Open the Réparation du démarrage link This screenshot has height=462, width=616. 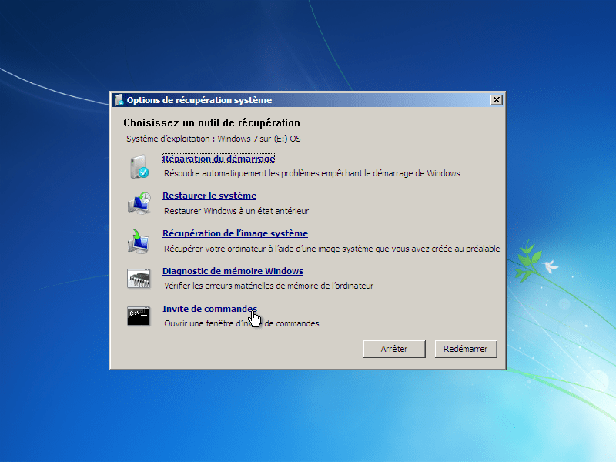(x=219, y=159)
